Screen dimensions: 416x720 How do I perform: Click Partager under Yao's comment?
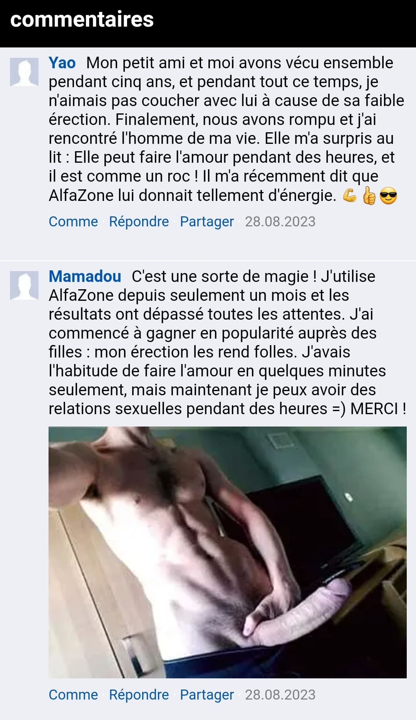click(x=207, y=221)
